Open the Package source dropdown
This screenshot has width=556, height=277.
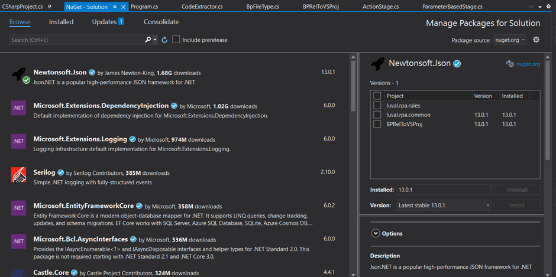[x=511, y=40]
